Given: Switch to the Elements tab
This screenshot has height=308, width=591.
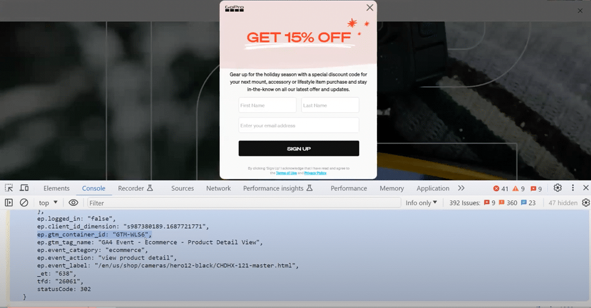Looking at the screenshot, I should point(56,188).
